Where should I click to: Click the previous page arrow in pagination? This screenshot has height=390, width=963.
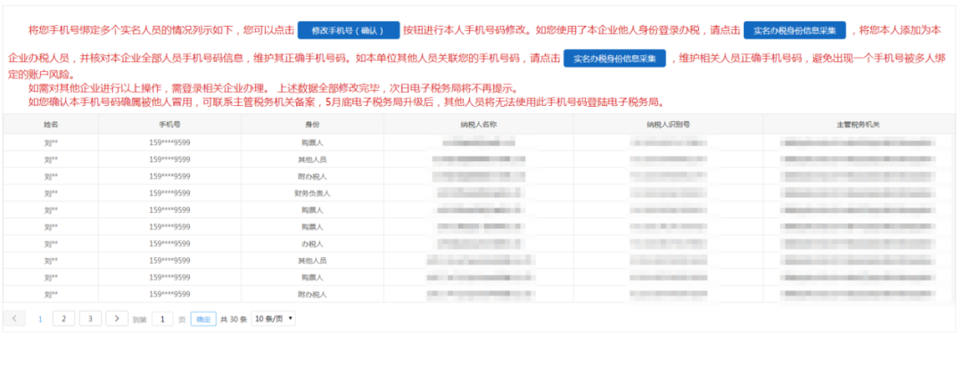14,318
